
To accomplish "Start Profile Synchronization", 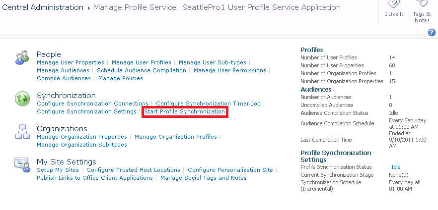I will point(184,112).
